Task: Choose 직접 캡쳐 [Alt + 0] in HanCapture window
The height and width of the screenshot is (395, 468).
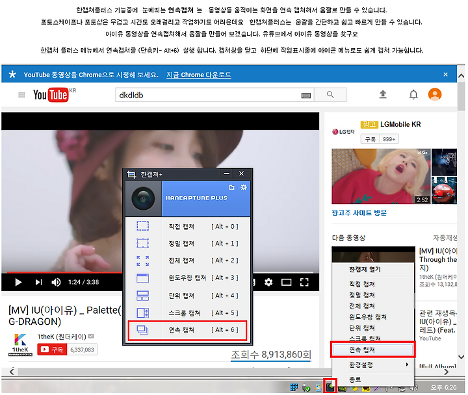Action: click(187, 227)
